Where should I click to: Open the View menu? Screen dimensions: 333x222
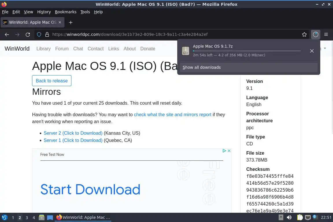pyautogui.click(x=28, y=12)
